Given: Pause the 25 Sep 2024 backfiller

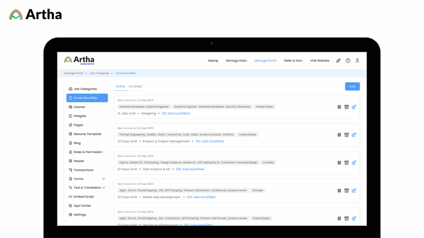Looking at the screenshot, I should pyautogui.click(x=339, y=163).
